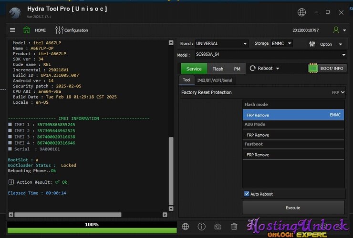Expand the Factory Reset Protection FRP chevron
Image resolution: width=353 pixels, height=238 pixels.
pyautogui.click(x=343, y=92)
